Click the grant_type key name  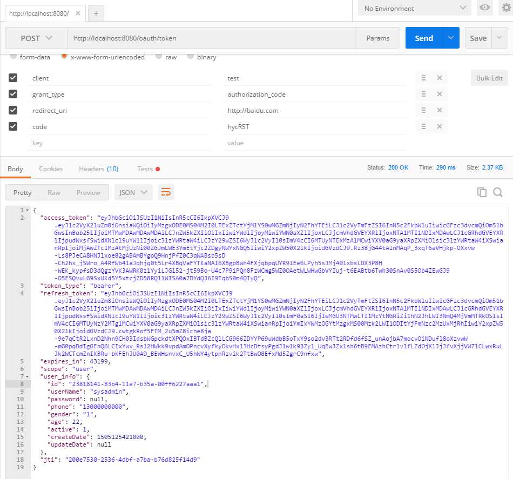pyautogui.click(x=49, y=95)
